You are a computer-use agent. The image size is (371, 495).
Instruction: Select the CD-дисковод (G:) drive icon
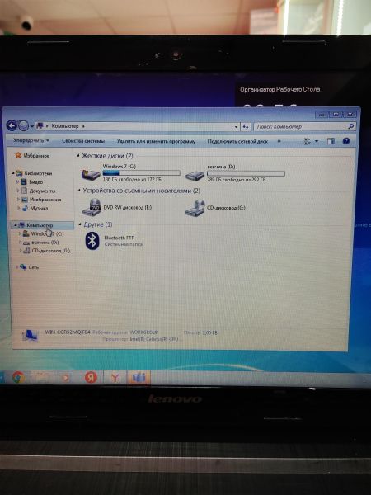pos(195,208)
